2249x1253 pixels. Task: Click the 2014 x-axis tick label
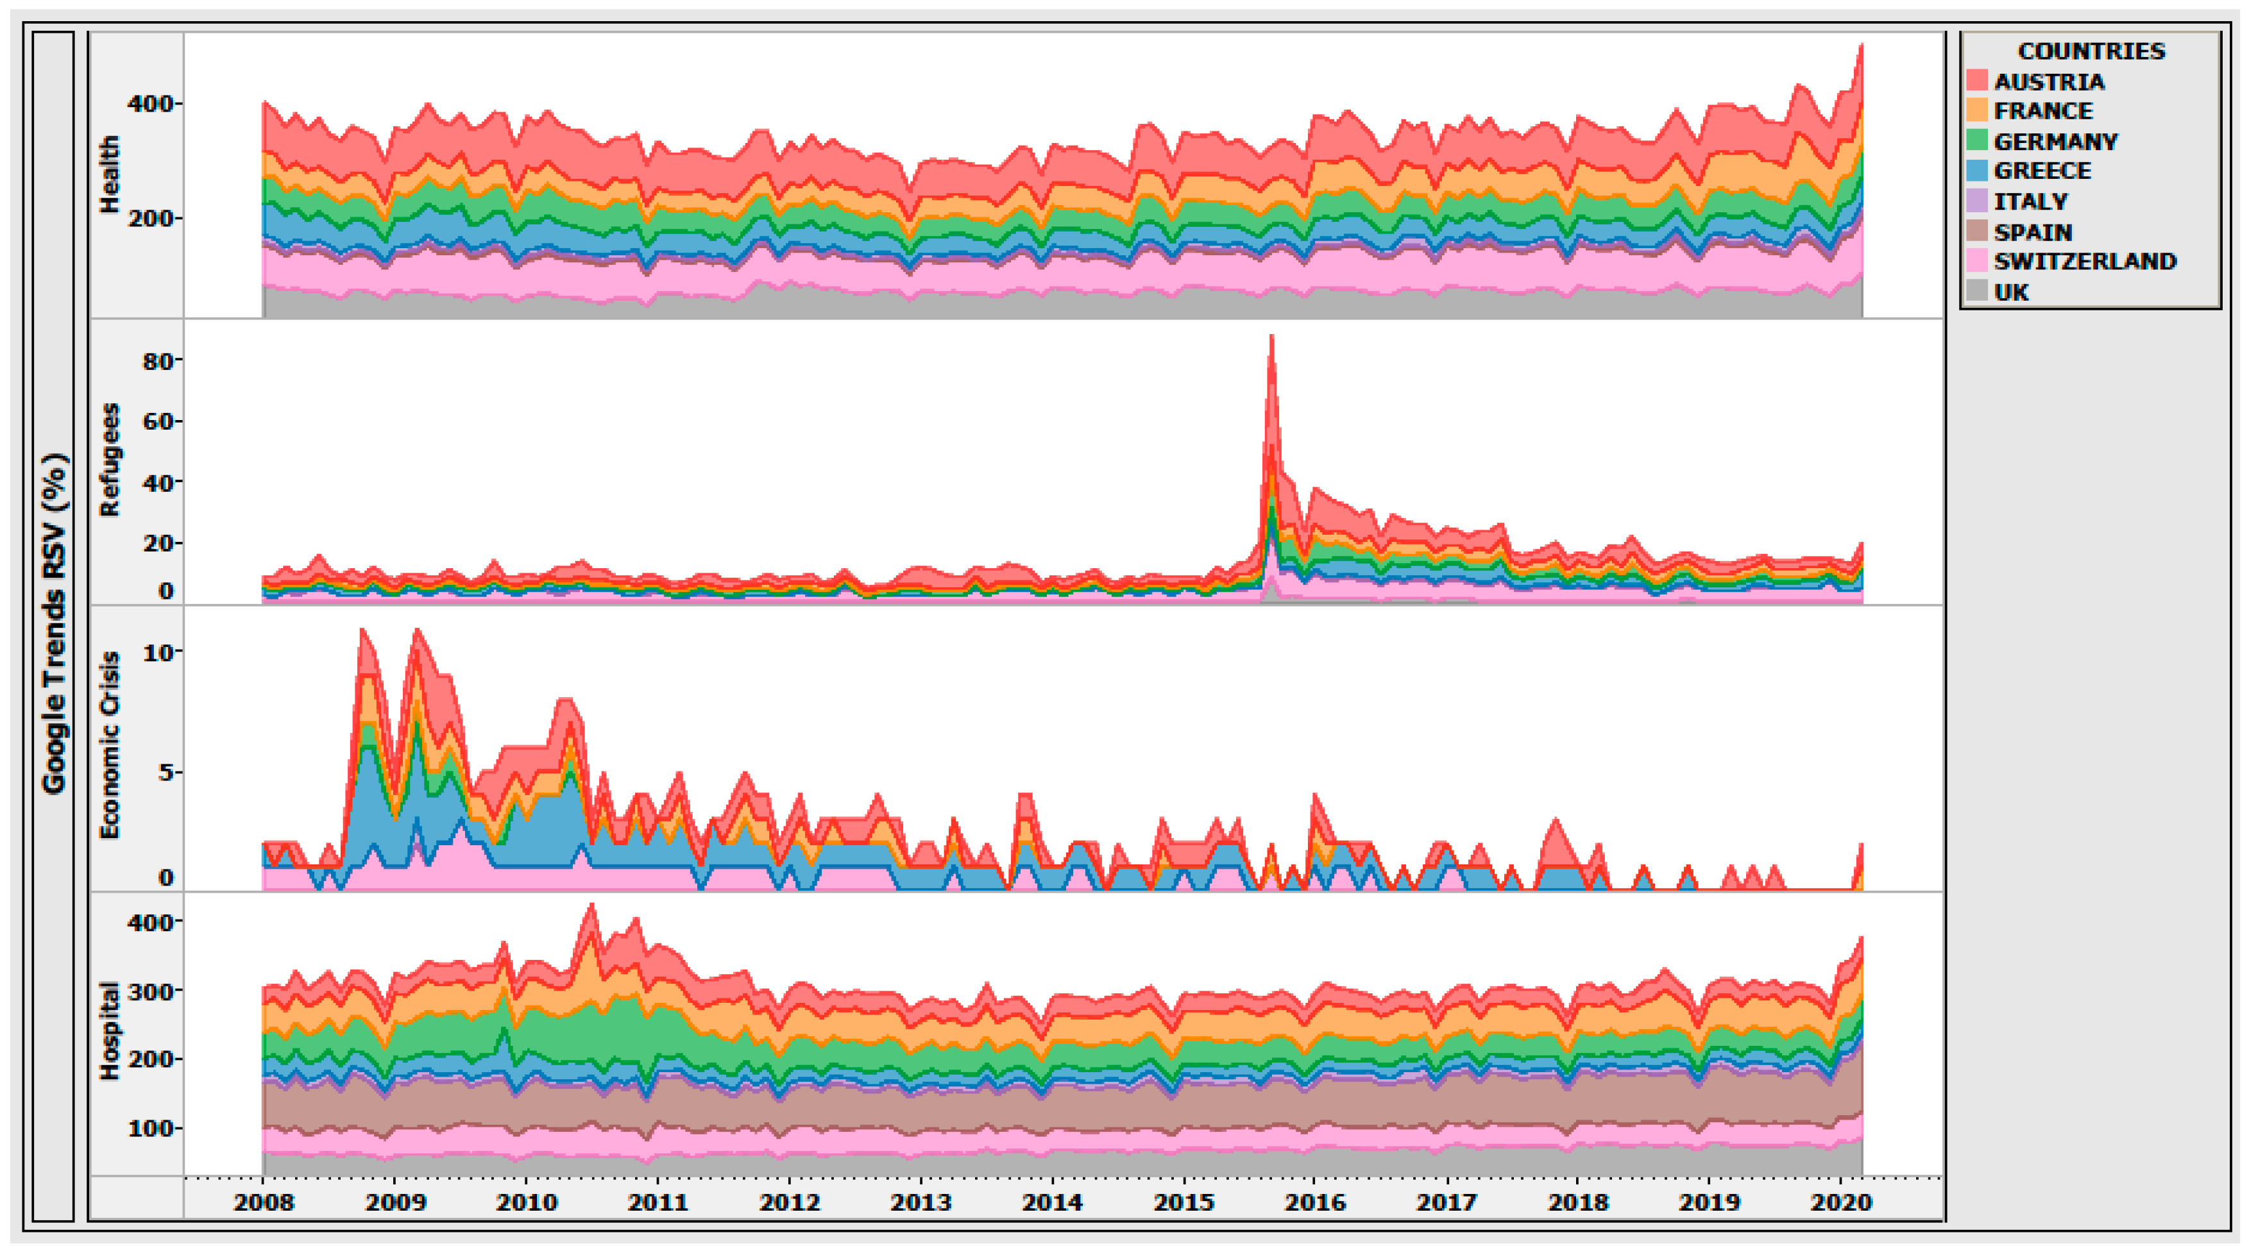tap(1052, 1202)
